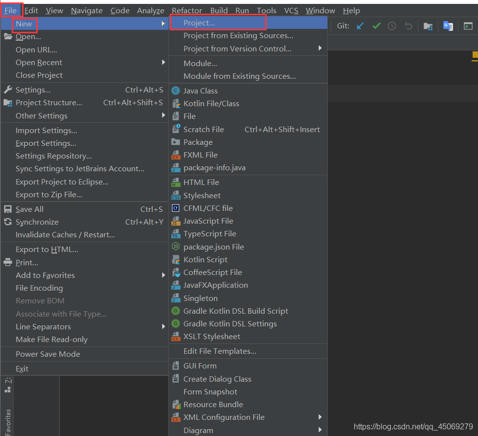The height and width of the screenshot is (436, 478).
Task: Select Project... to create new project
Action: click(199, 23)
